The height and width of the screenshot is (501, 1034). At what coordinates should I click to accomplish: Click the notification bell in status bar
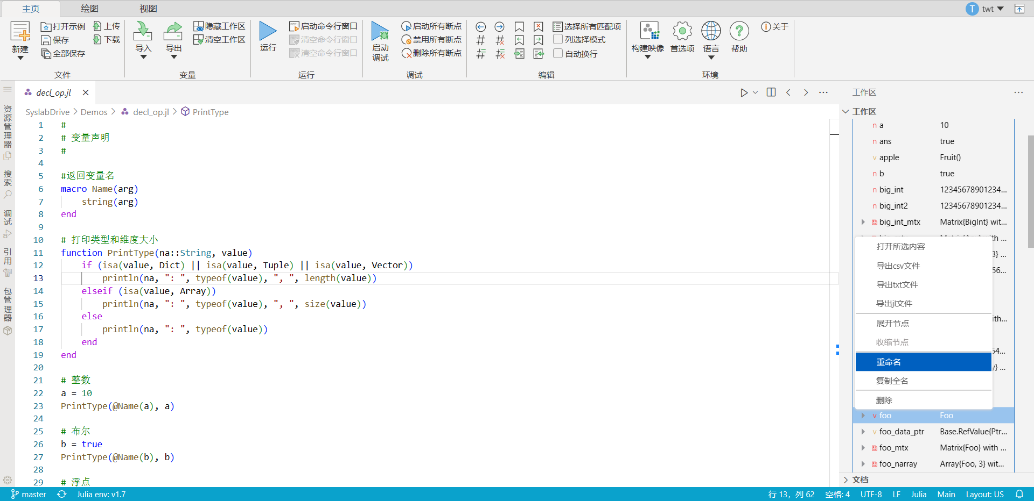click(1019, 494)
